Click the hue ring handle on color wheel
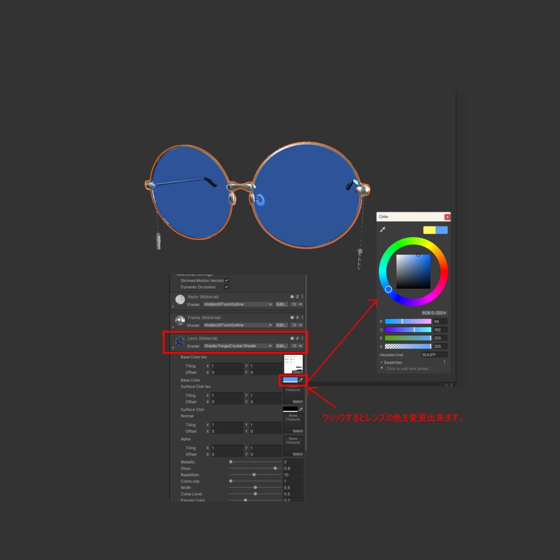Image resolution: width=560 pixels, height=560 pixels. tap(389, 289)
